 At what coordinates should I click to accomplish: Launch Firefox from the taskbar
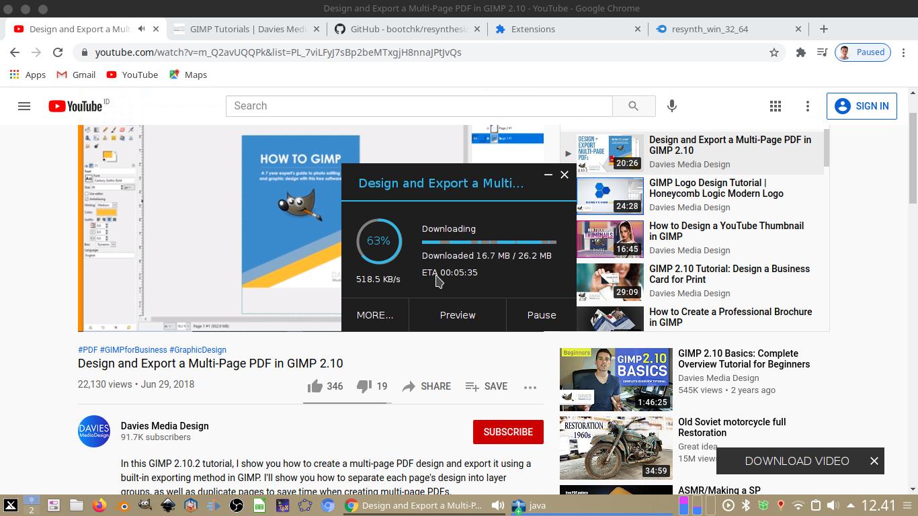[x=99, y=505]
